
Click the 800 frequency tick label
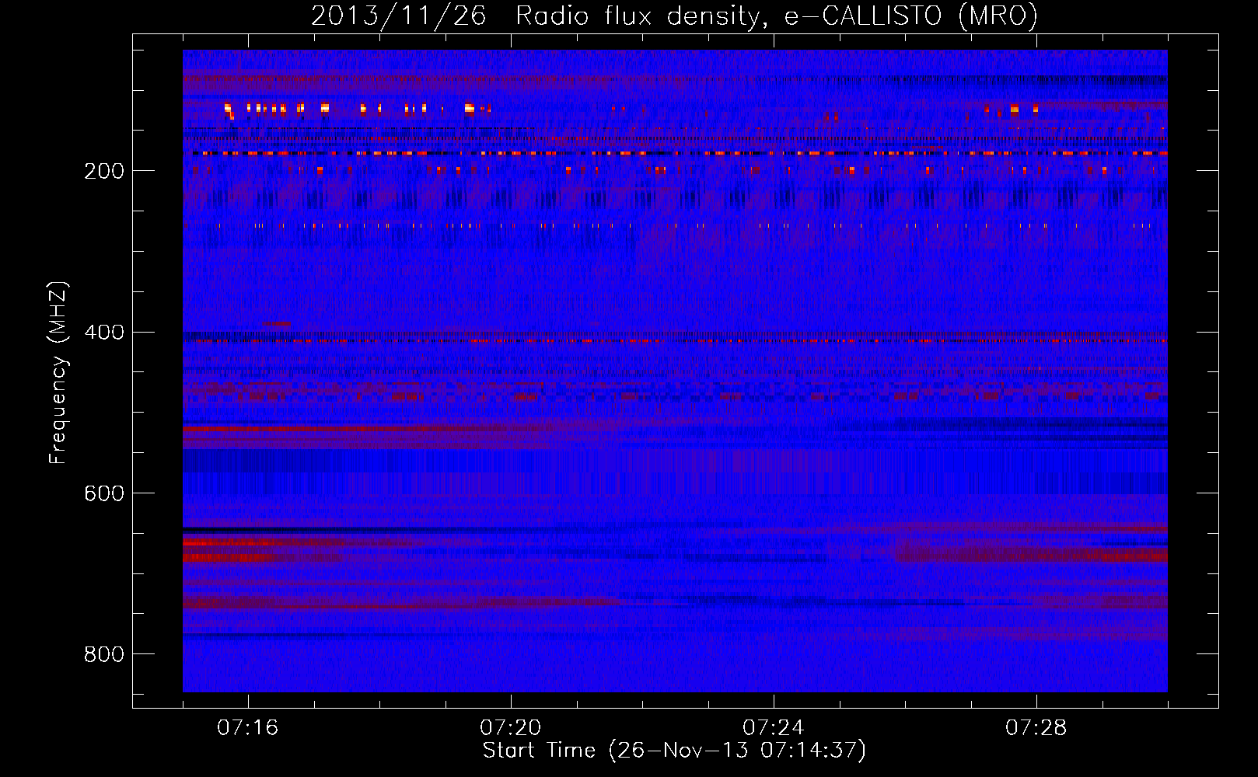coord(103,655)
